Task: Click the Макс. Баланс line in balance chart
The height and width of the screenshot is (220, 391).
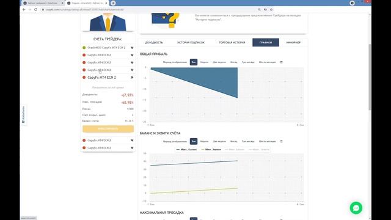Action: tap(194, 163)
